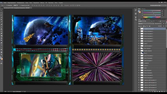Viewport: 167px width, 94px height.
Task: Open the layer filter kind dropdown
Action: (142, 21)
